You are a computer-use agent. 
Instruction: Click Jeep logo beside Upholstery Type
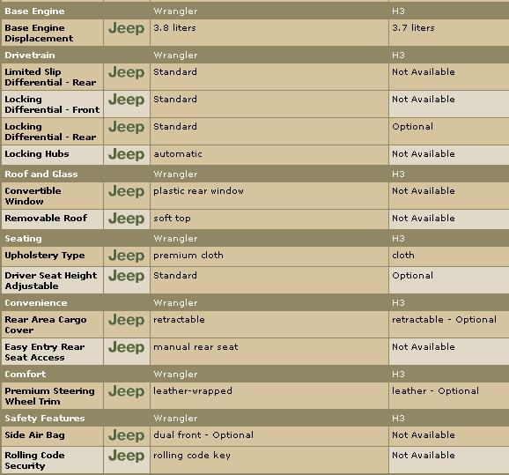(126, 256)
